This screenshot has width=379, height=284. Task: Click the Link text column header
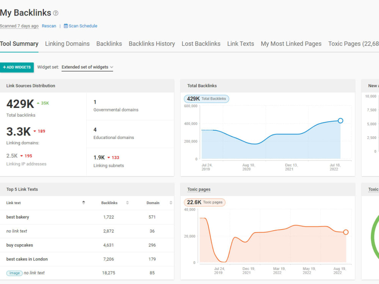(x=14, y=203)
